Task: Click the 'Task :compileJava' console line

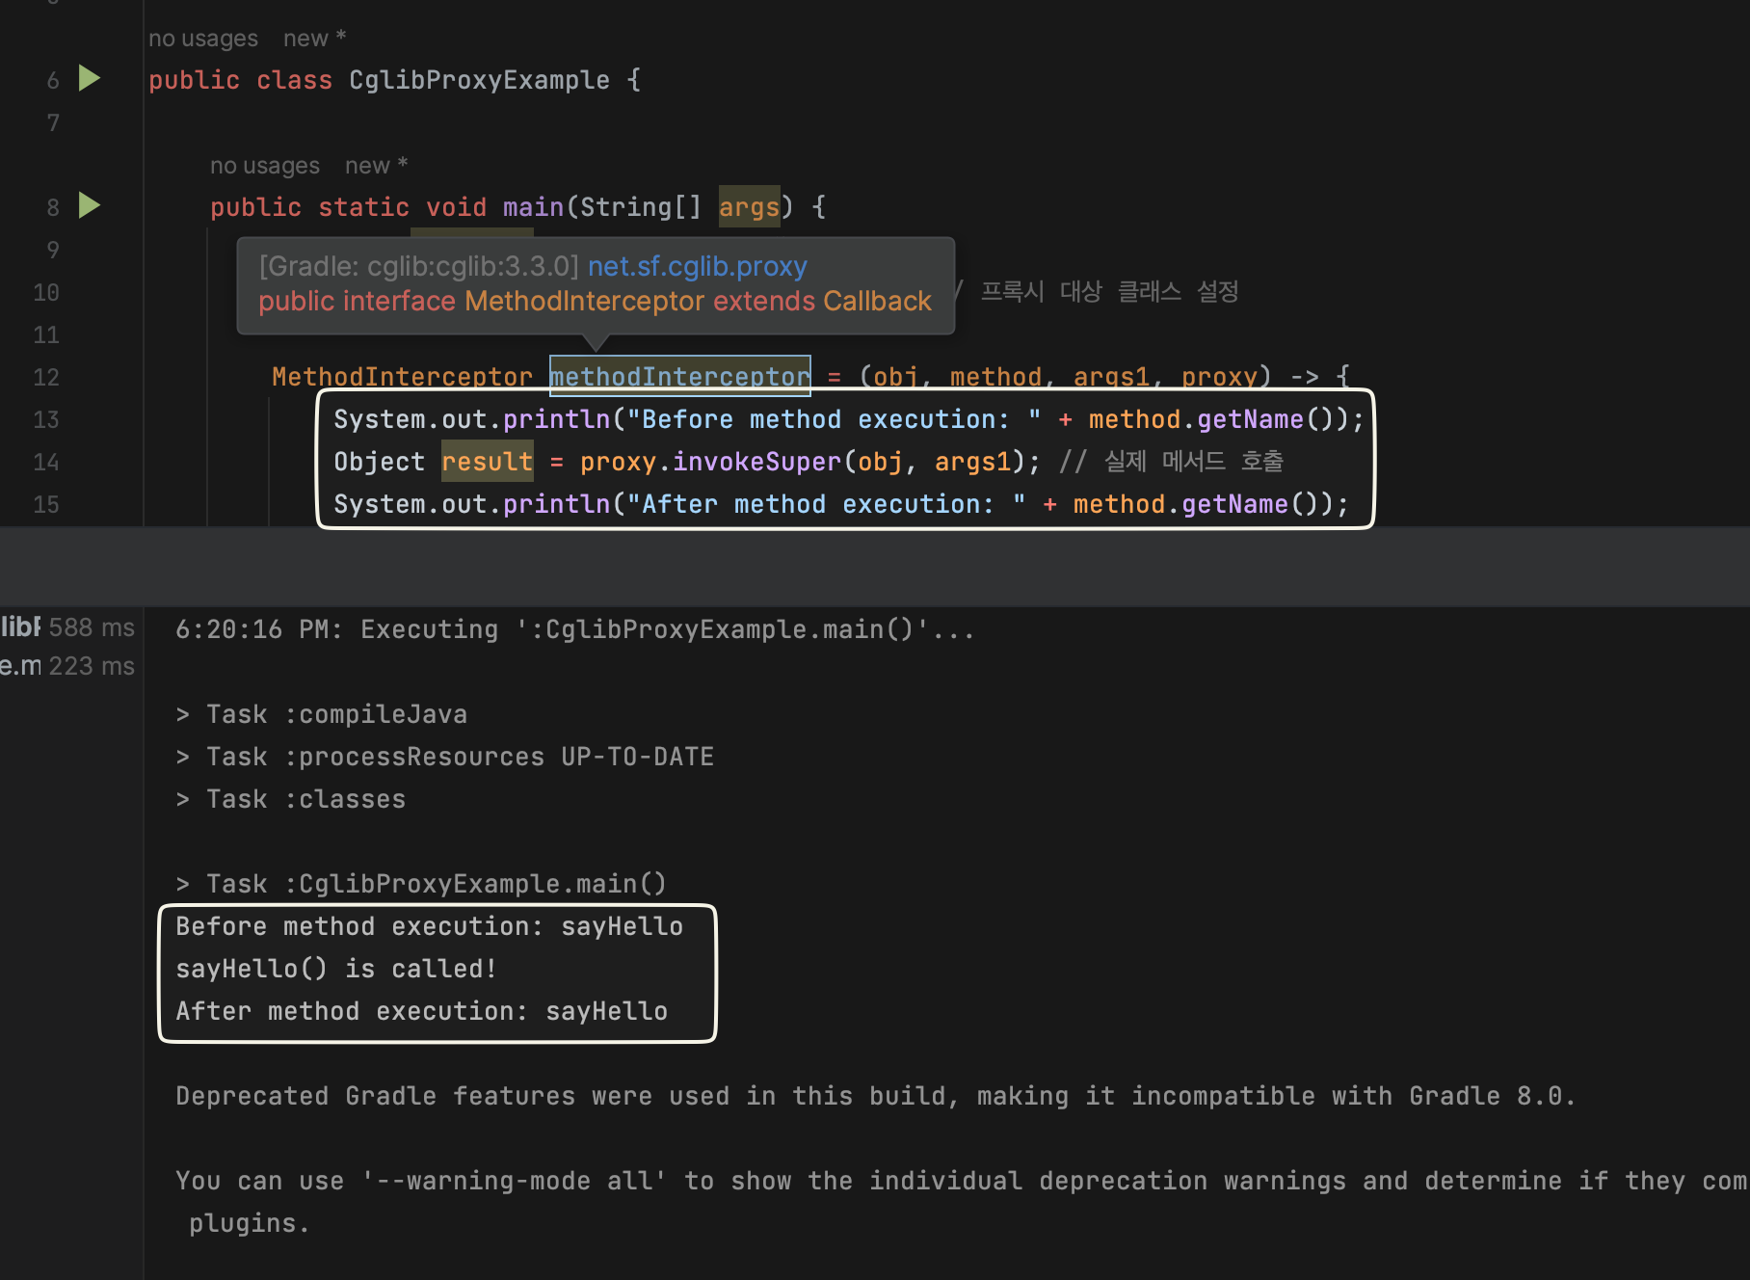Action: pyautogui.click(x=322, y=714)
